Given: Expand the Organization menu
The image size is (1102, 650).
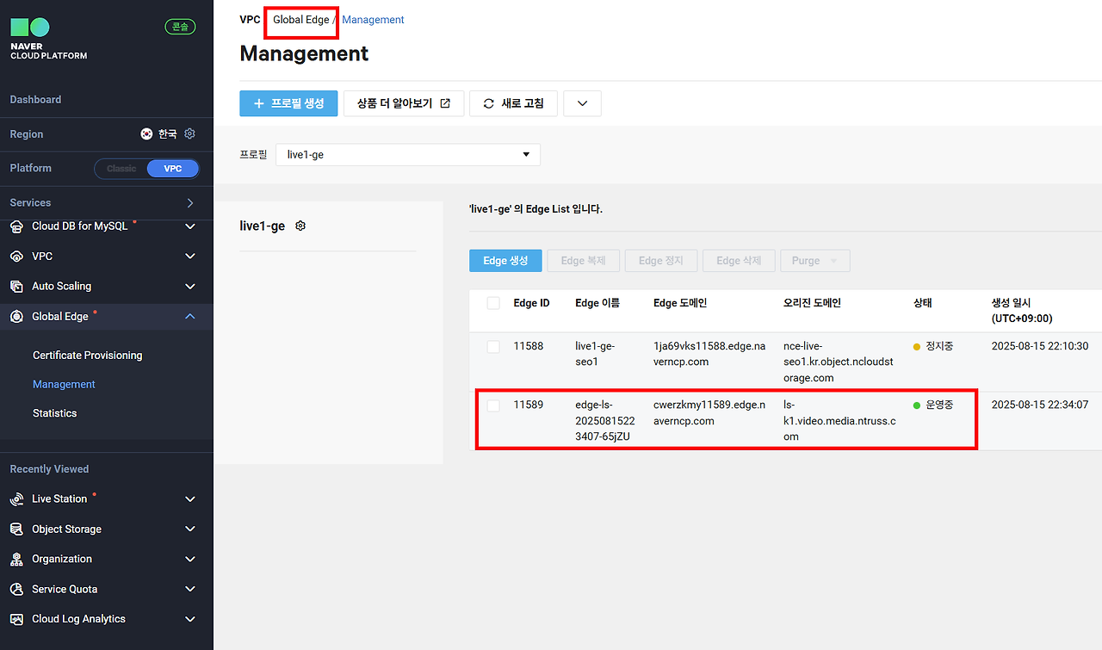Looking at the screenshot, I should tap(190, 560).
